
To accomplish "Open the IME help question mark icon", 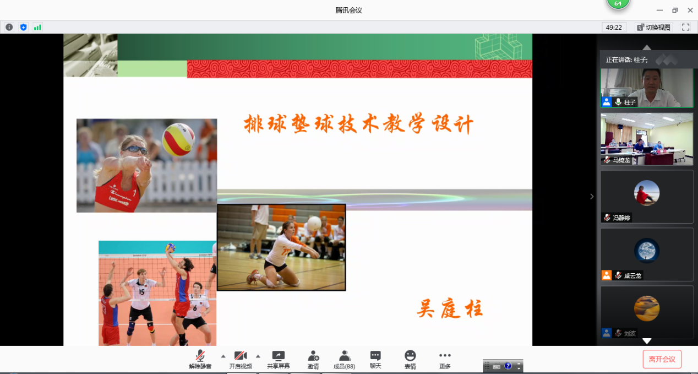I will click(x=508, y=366).
